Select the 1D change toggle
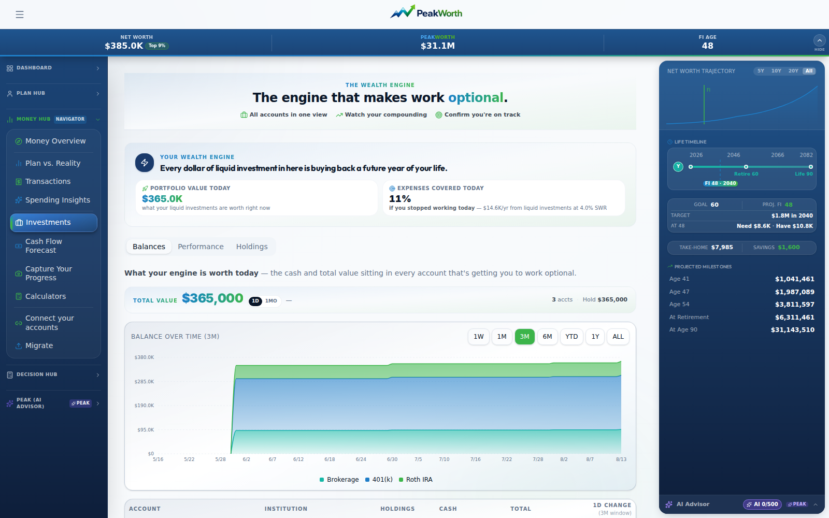 pos(255,301)
